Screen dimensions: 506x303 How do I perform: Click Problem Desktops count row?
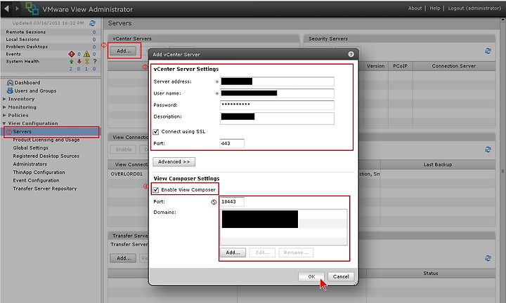pyautogui.click(x=51, y=47)
